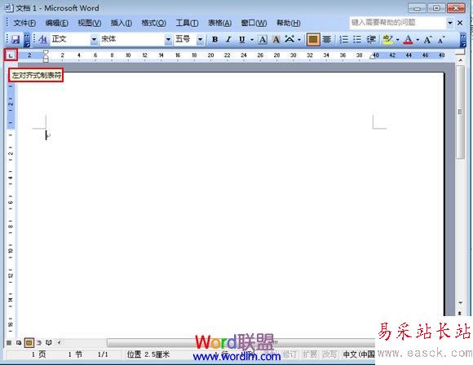The height and width of the screenshot is (365, 473).
Task: Expand toolbar options at right end
Action: [462, 40]
